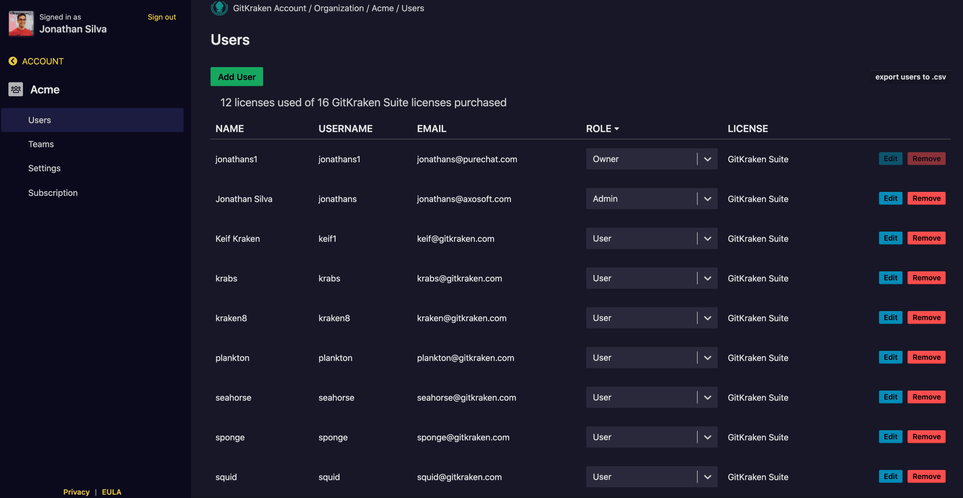Open the EULA link in footer
The image size is (963, 498).
[111, 492]
